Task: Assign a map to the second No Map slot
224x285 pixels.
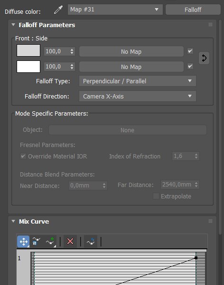Action: coord(131,67)
